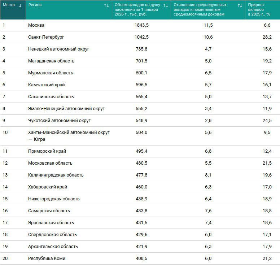Viewport: 280px width, 265px height.
Task: Click header text Отношение среднедушевых вкладов
Action: [x=200, y=10]
